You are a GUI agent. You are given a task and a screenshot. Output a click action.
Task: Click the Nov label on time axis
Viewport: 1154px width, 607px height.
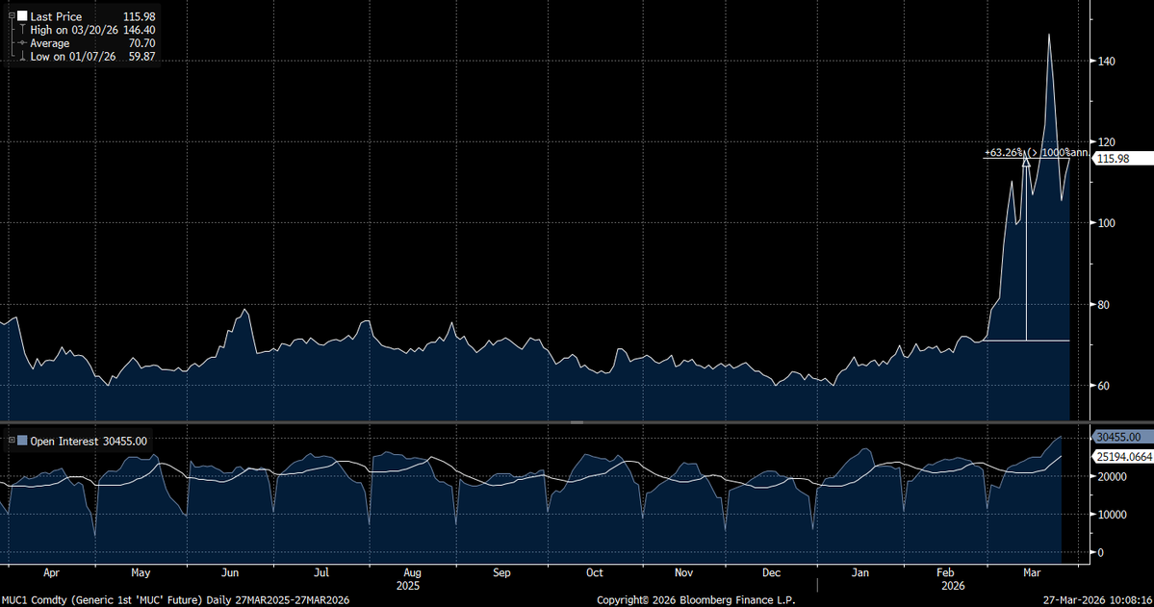[683, 573]
